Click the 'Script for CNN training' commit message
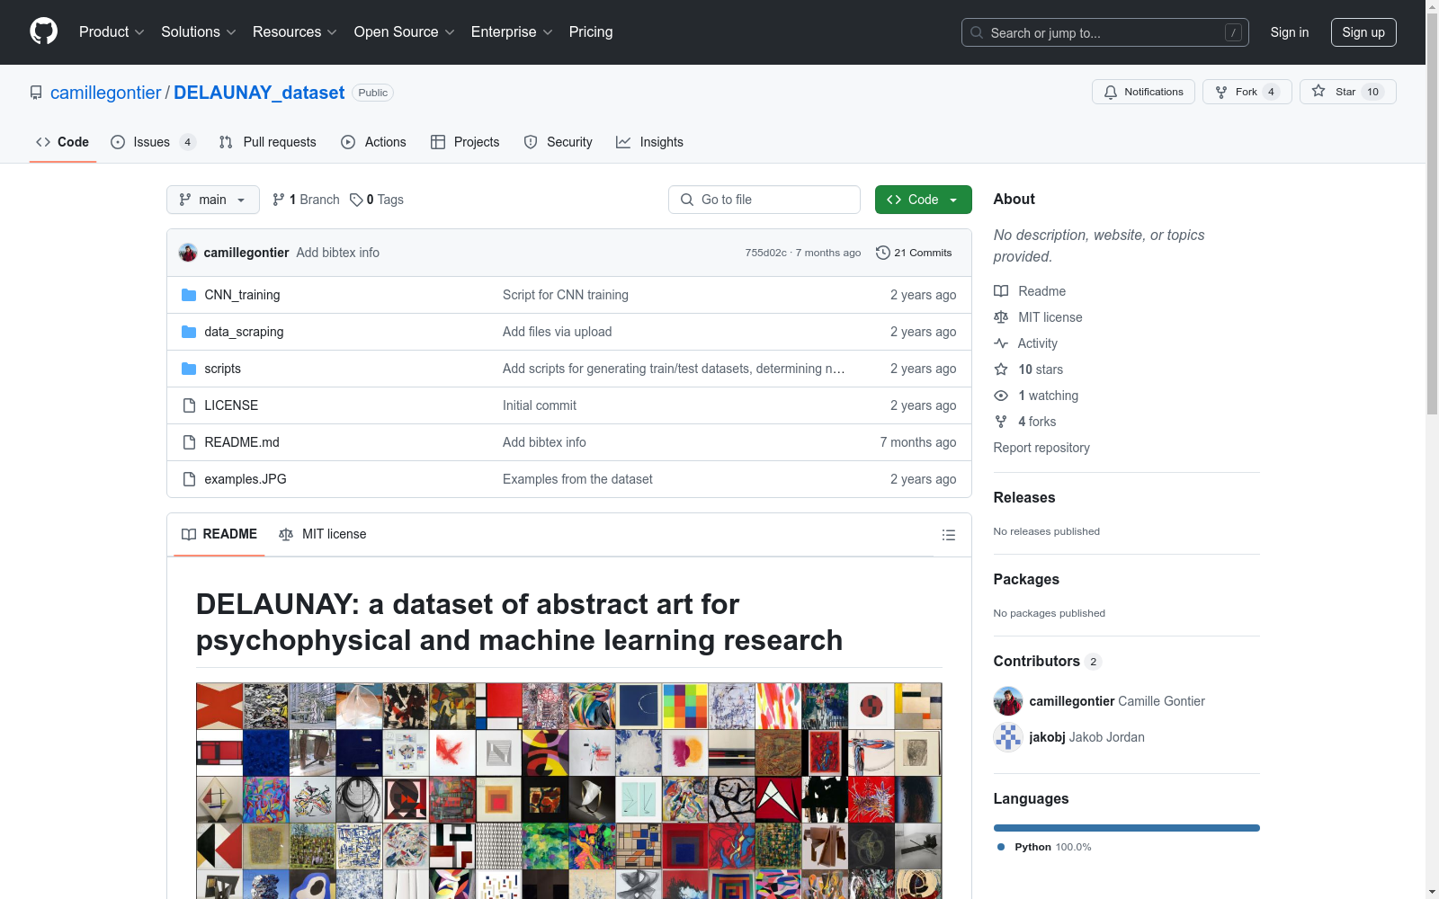The image size is (1439, 899). 566,295
